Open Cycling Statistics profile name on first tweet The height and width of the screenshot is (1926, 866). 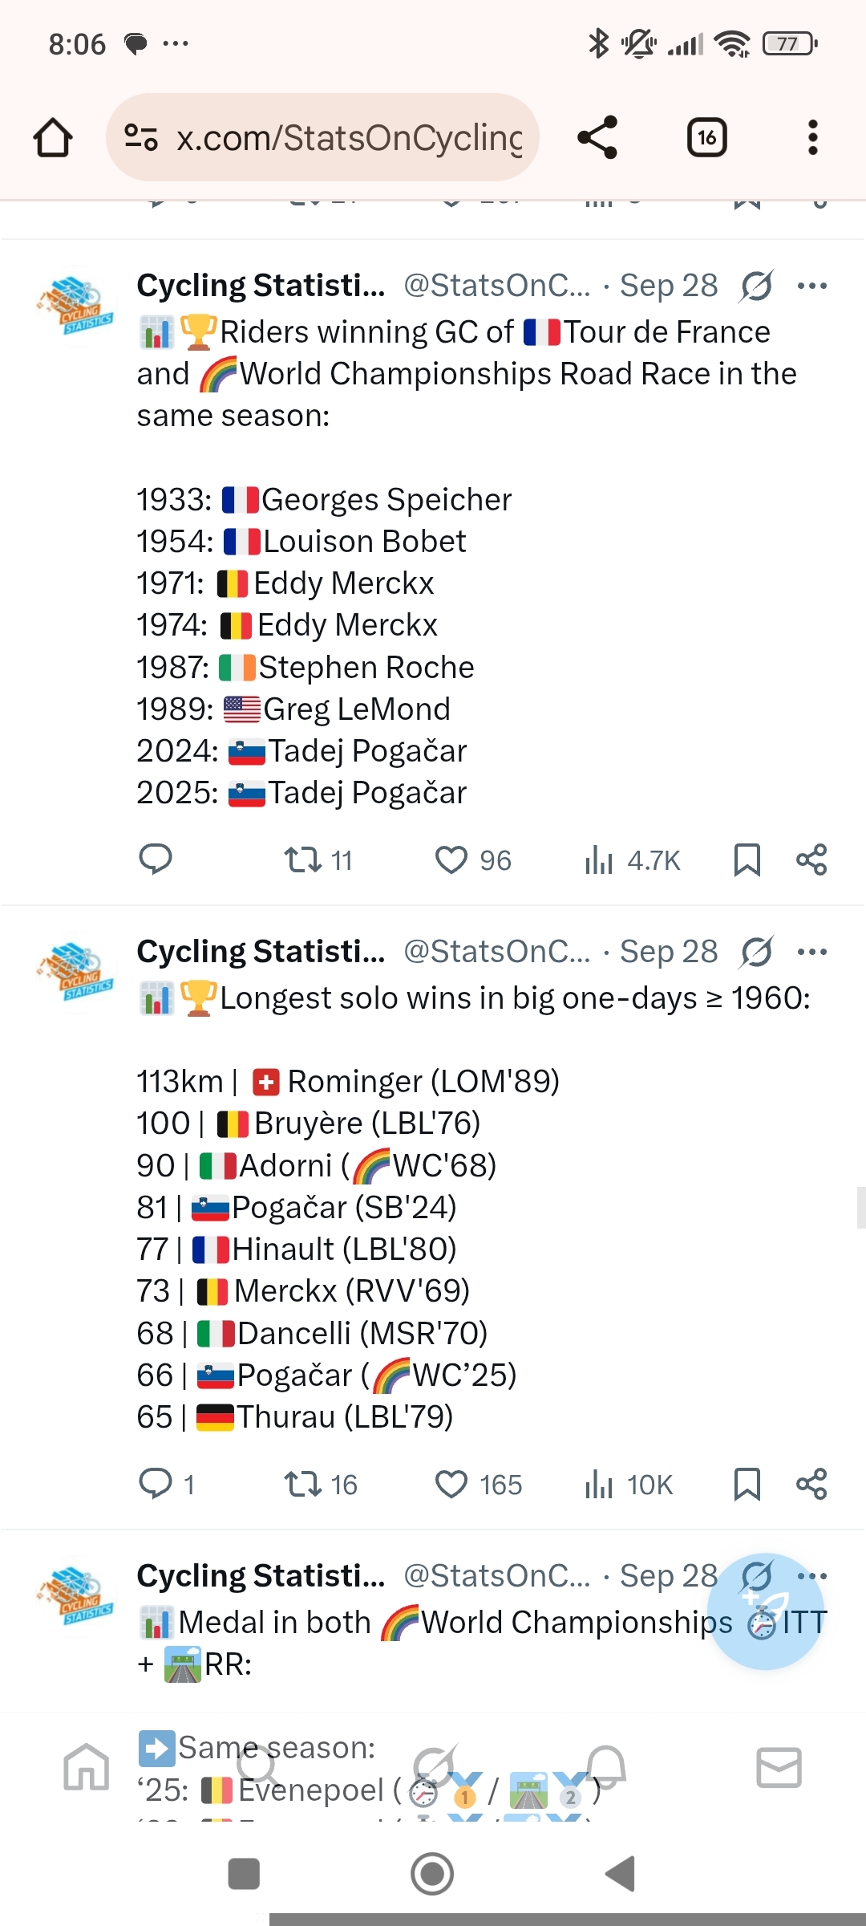coord(261,286)
